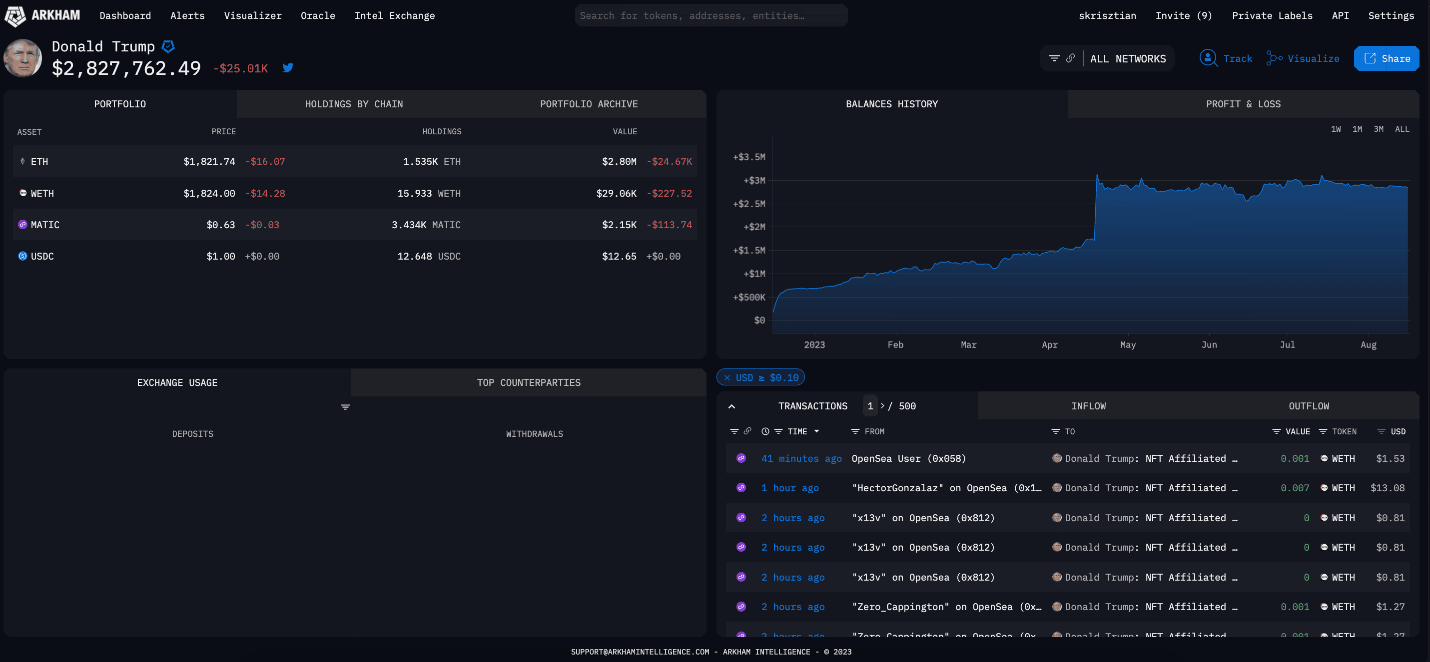Click the Arkham logo
Image resolution: width=1430 pixels, height=662 pixels.
(x=42, y=15)
